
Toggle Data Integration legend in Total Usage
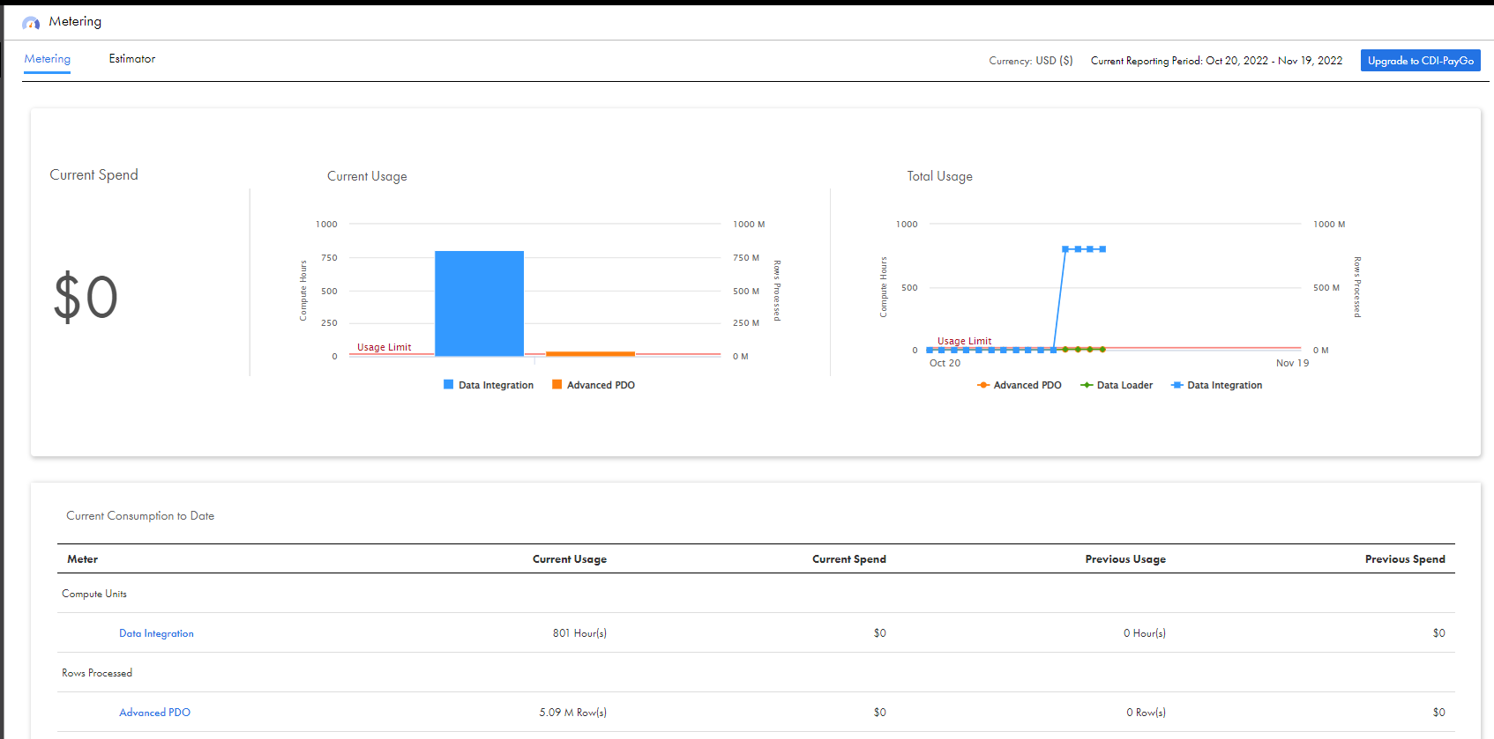tap(1216, 385)
